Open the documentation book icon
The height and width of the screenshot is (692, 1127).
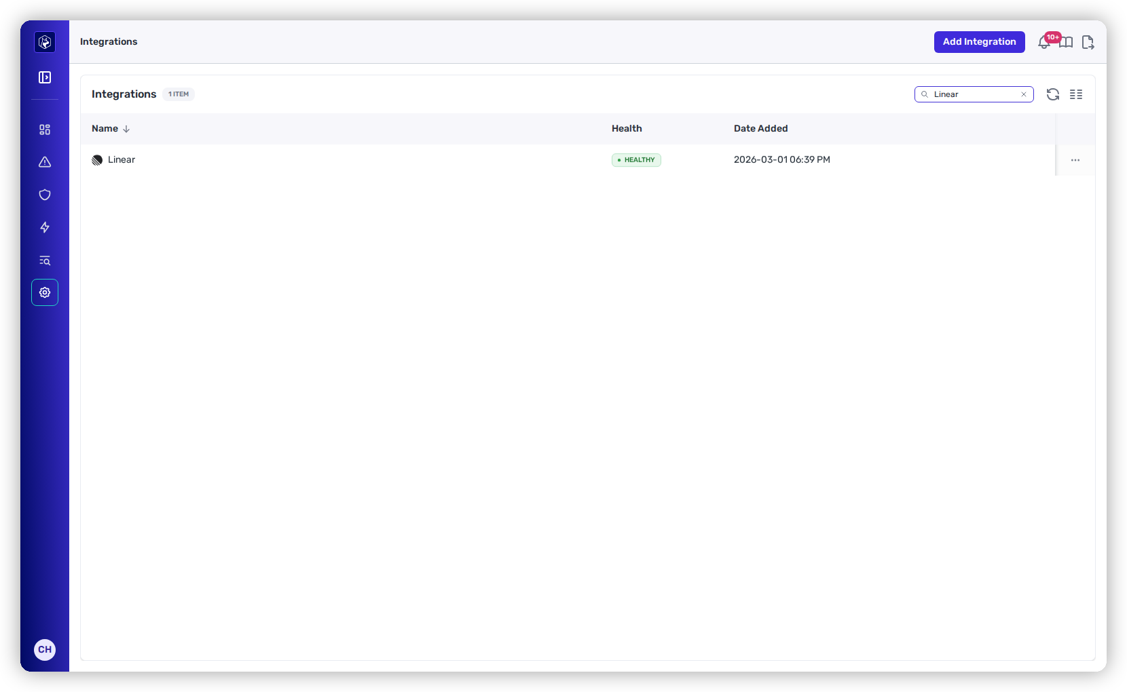1067,42
